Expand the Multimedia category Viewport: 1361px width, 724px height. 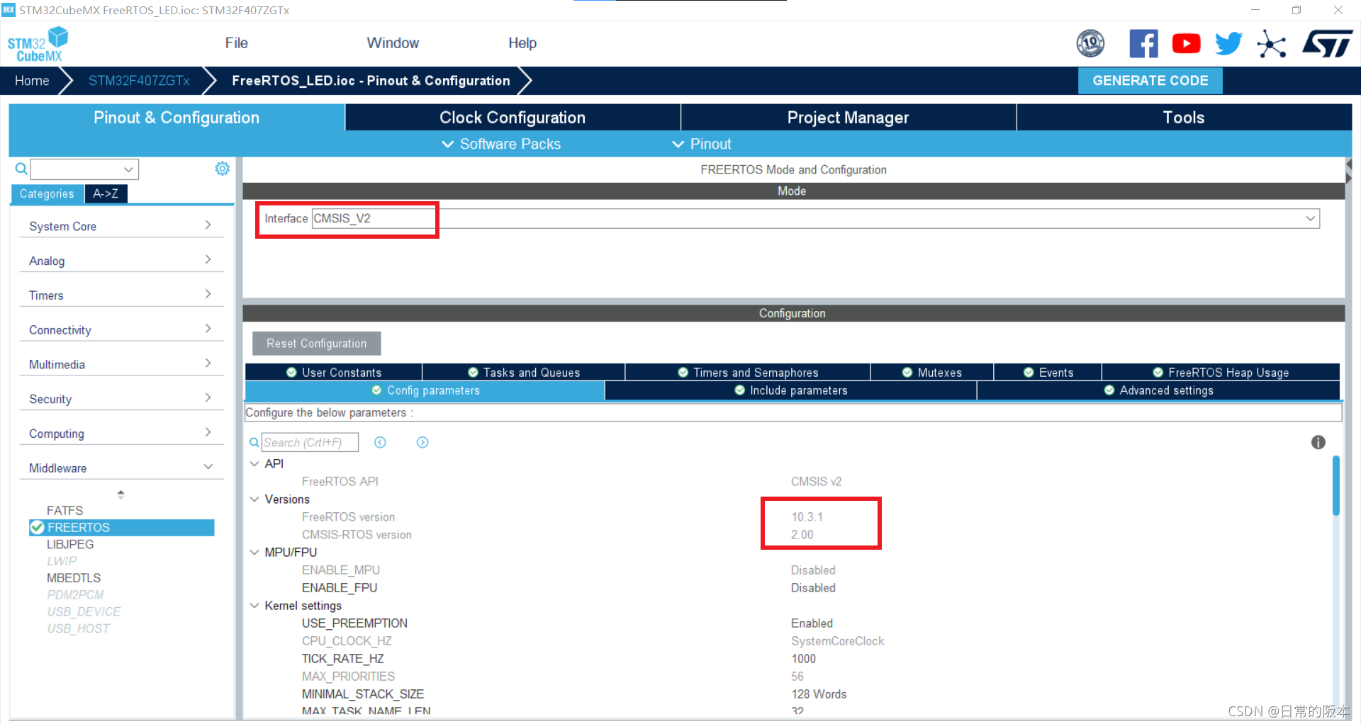[121, 364]
